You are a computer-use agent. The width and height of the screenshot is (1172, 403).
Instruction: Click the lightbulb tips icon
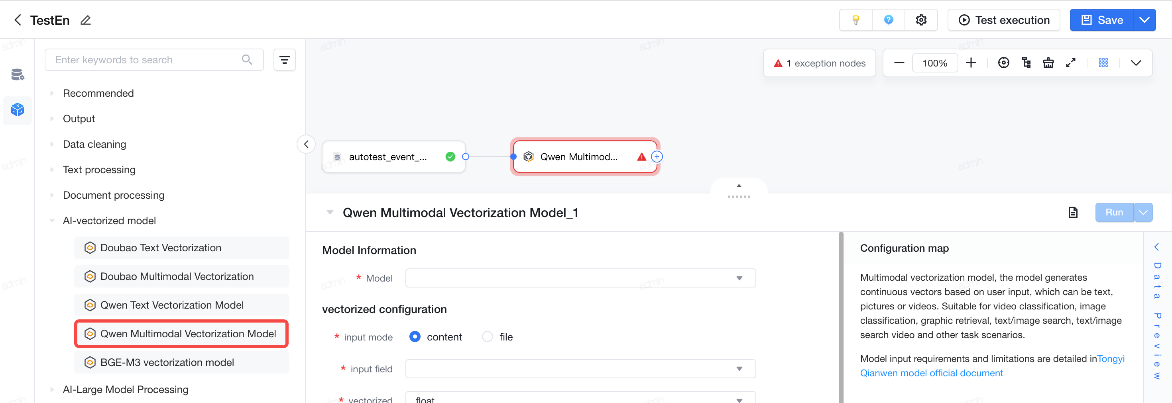point(856,20)
